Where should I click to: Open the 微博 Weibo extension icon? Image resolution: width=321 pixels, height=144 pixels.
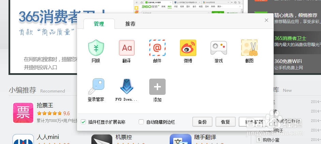[x=188, y=48]
